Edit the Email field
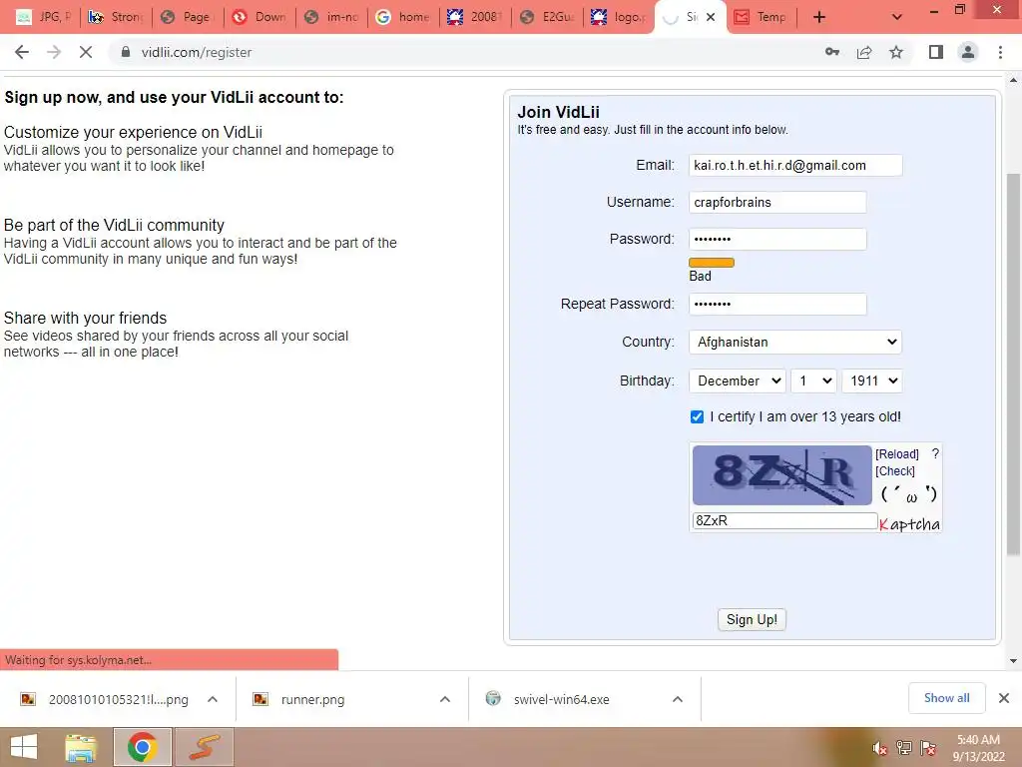The width and height of the screenshot is (1022, 767). click(x=795, y=165)
